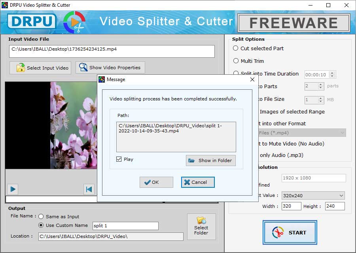Open the output format Files (*.mp4) dropdown
The width and height of the screenshot is (356, 253).
point(302,133)
